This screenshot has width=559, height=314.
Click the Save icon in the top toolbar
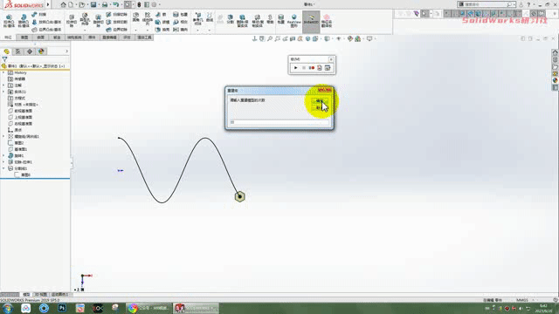coord(93,4)
